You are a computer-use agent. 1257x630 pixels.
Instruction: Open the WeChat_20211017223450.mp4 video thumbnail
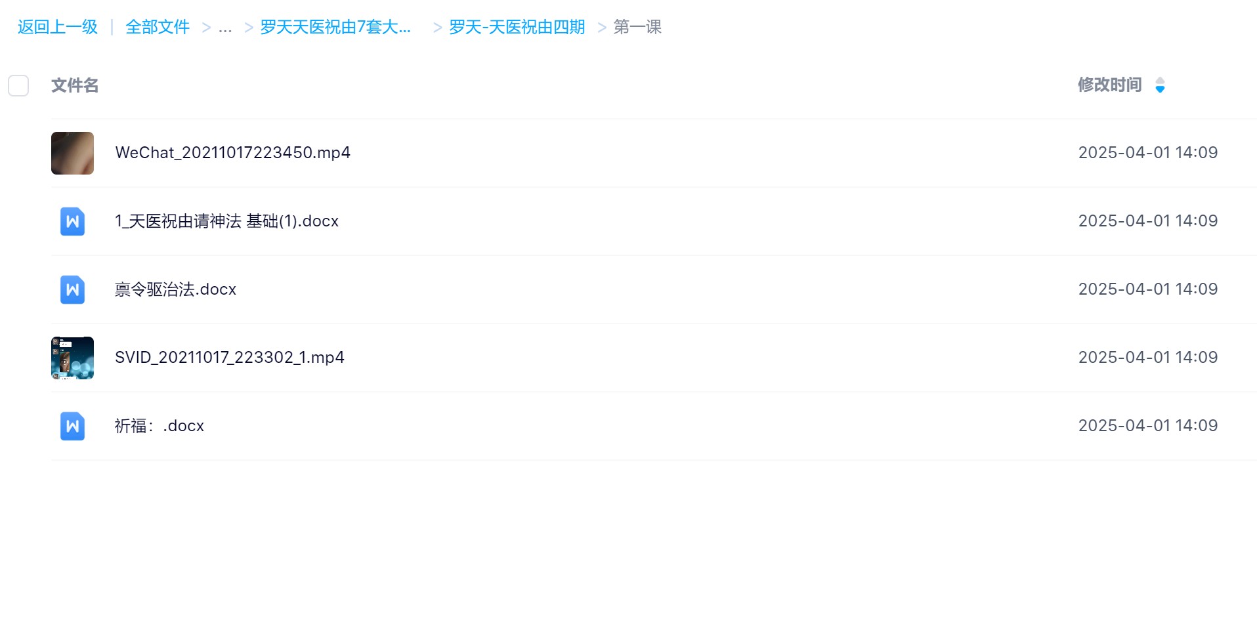(x=72, y=153)
